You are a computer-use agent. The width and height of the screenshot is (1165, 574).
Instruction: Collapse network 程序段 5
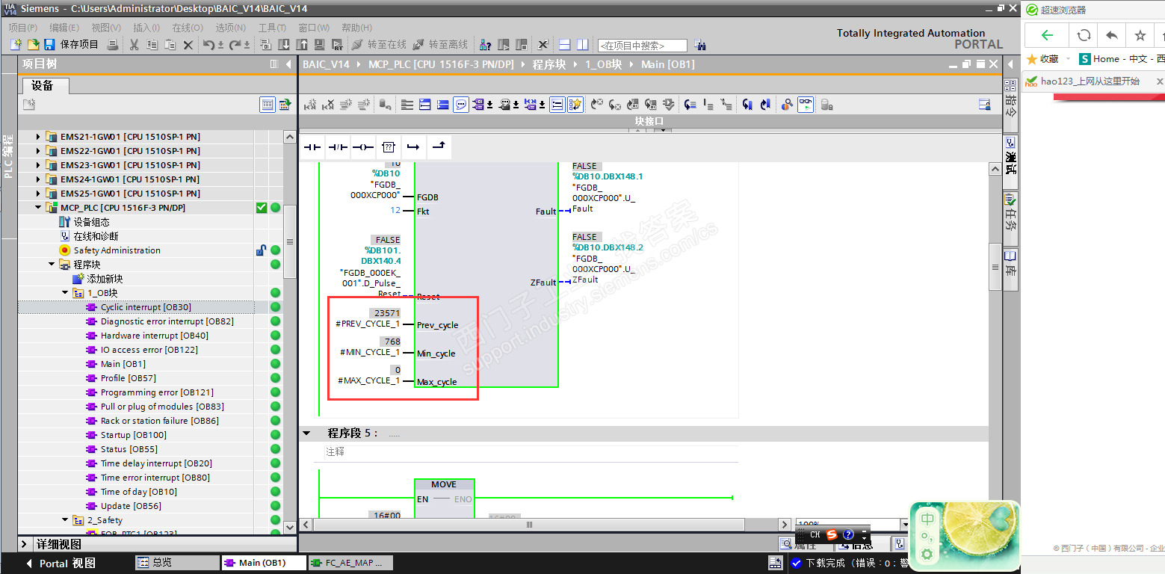point(306,433)
